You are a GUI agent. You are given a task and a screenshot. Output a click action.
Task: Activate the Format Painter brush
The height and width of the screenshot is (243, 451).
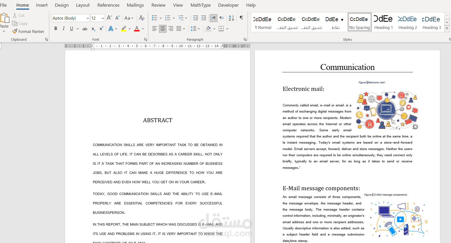(15, 31)
